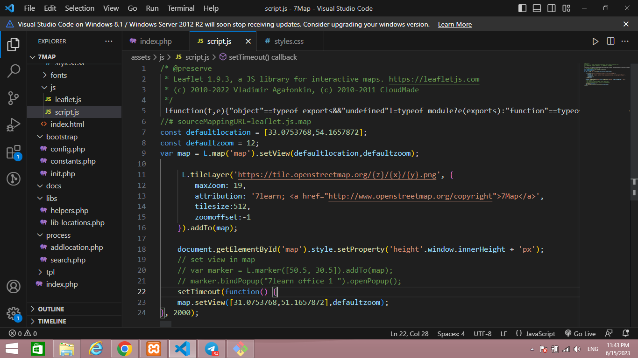638x358 pixels.
Task: Click the feedback icon in status bar
Action: (x=609, y=334)
